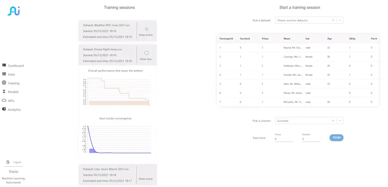Click the age value 54

tap(329, 102)
